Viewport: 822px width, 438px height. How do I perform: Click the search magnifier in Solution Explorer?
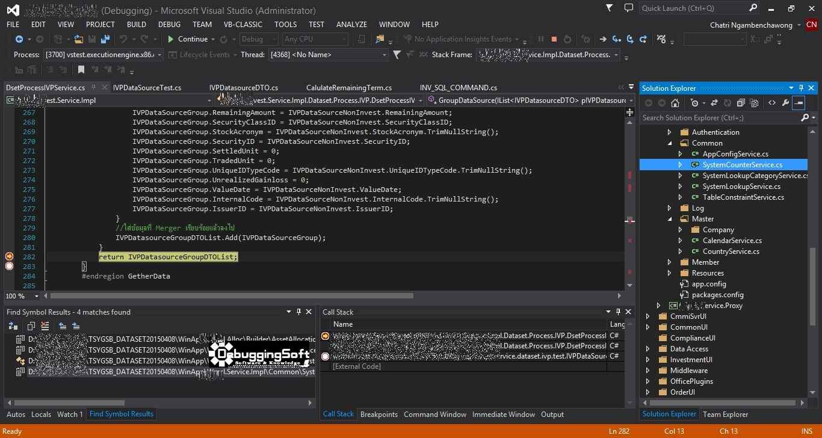tap(805, 118)
